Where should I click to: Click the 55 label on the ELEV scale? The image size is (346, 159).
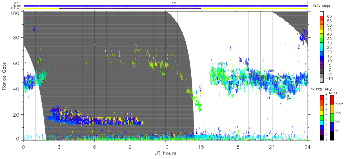tap(329, 21)
